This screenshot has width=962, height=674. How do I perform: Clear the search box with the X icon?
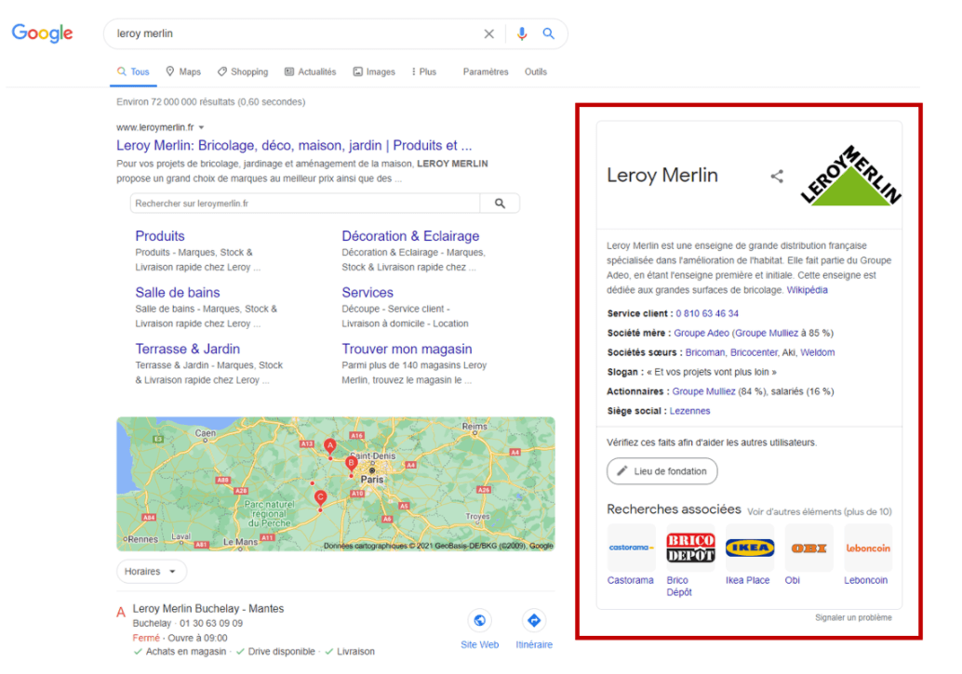[x=489, y=33]
